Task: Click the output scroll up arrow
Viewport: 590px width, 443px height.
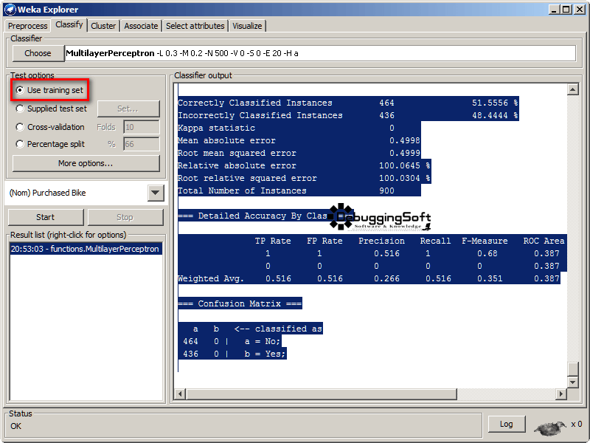Action: tap(572, 89)
